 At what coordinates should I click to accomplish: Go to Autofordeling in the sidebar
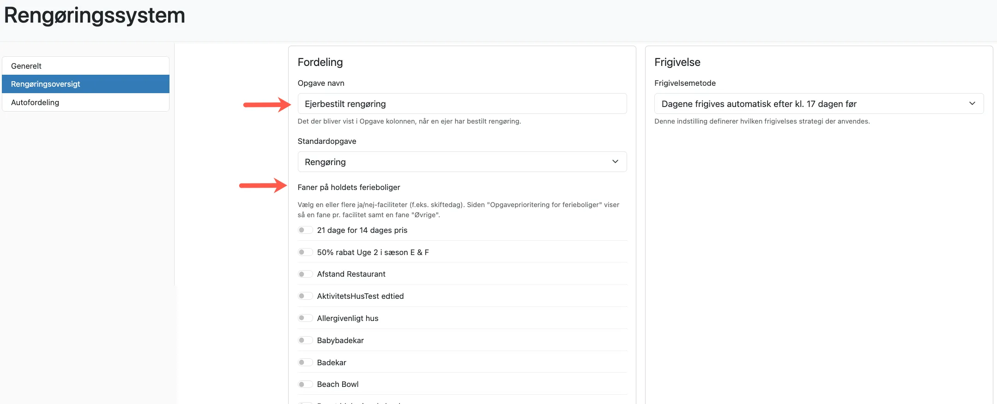pyautogui.click(x=86, y=102)
